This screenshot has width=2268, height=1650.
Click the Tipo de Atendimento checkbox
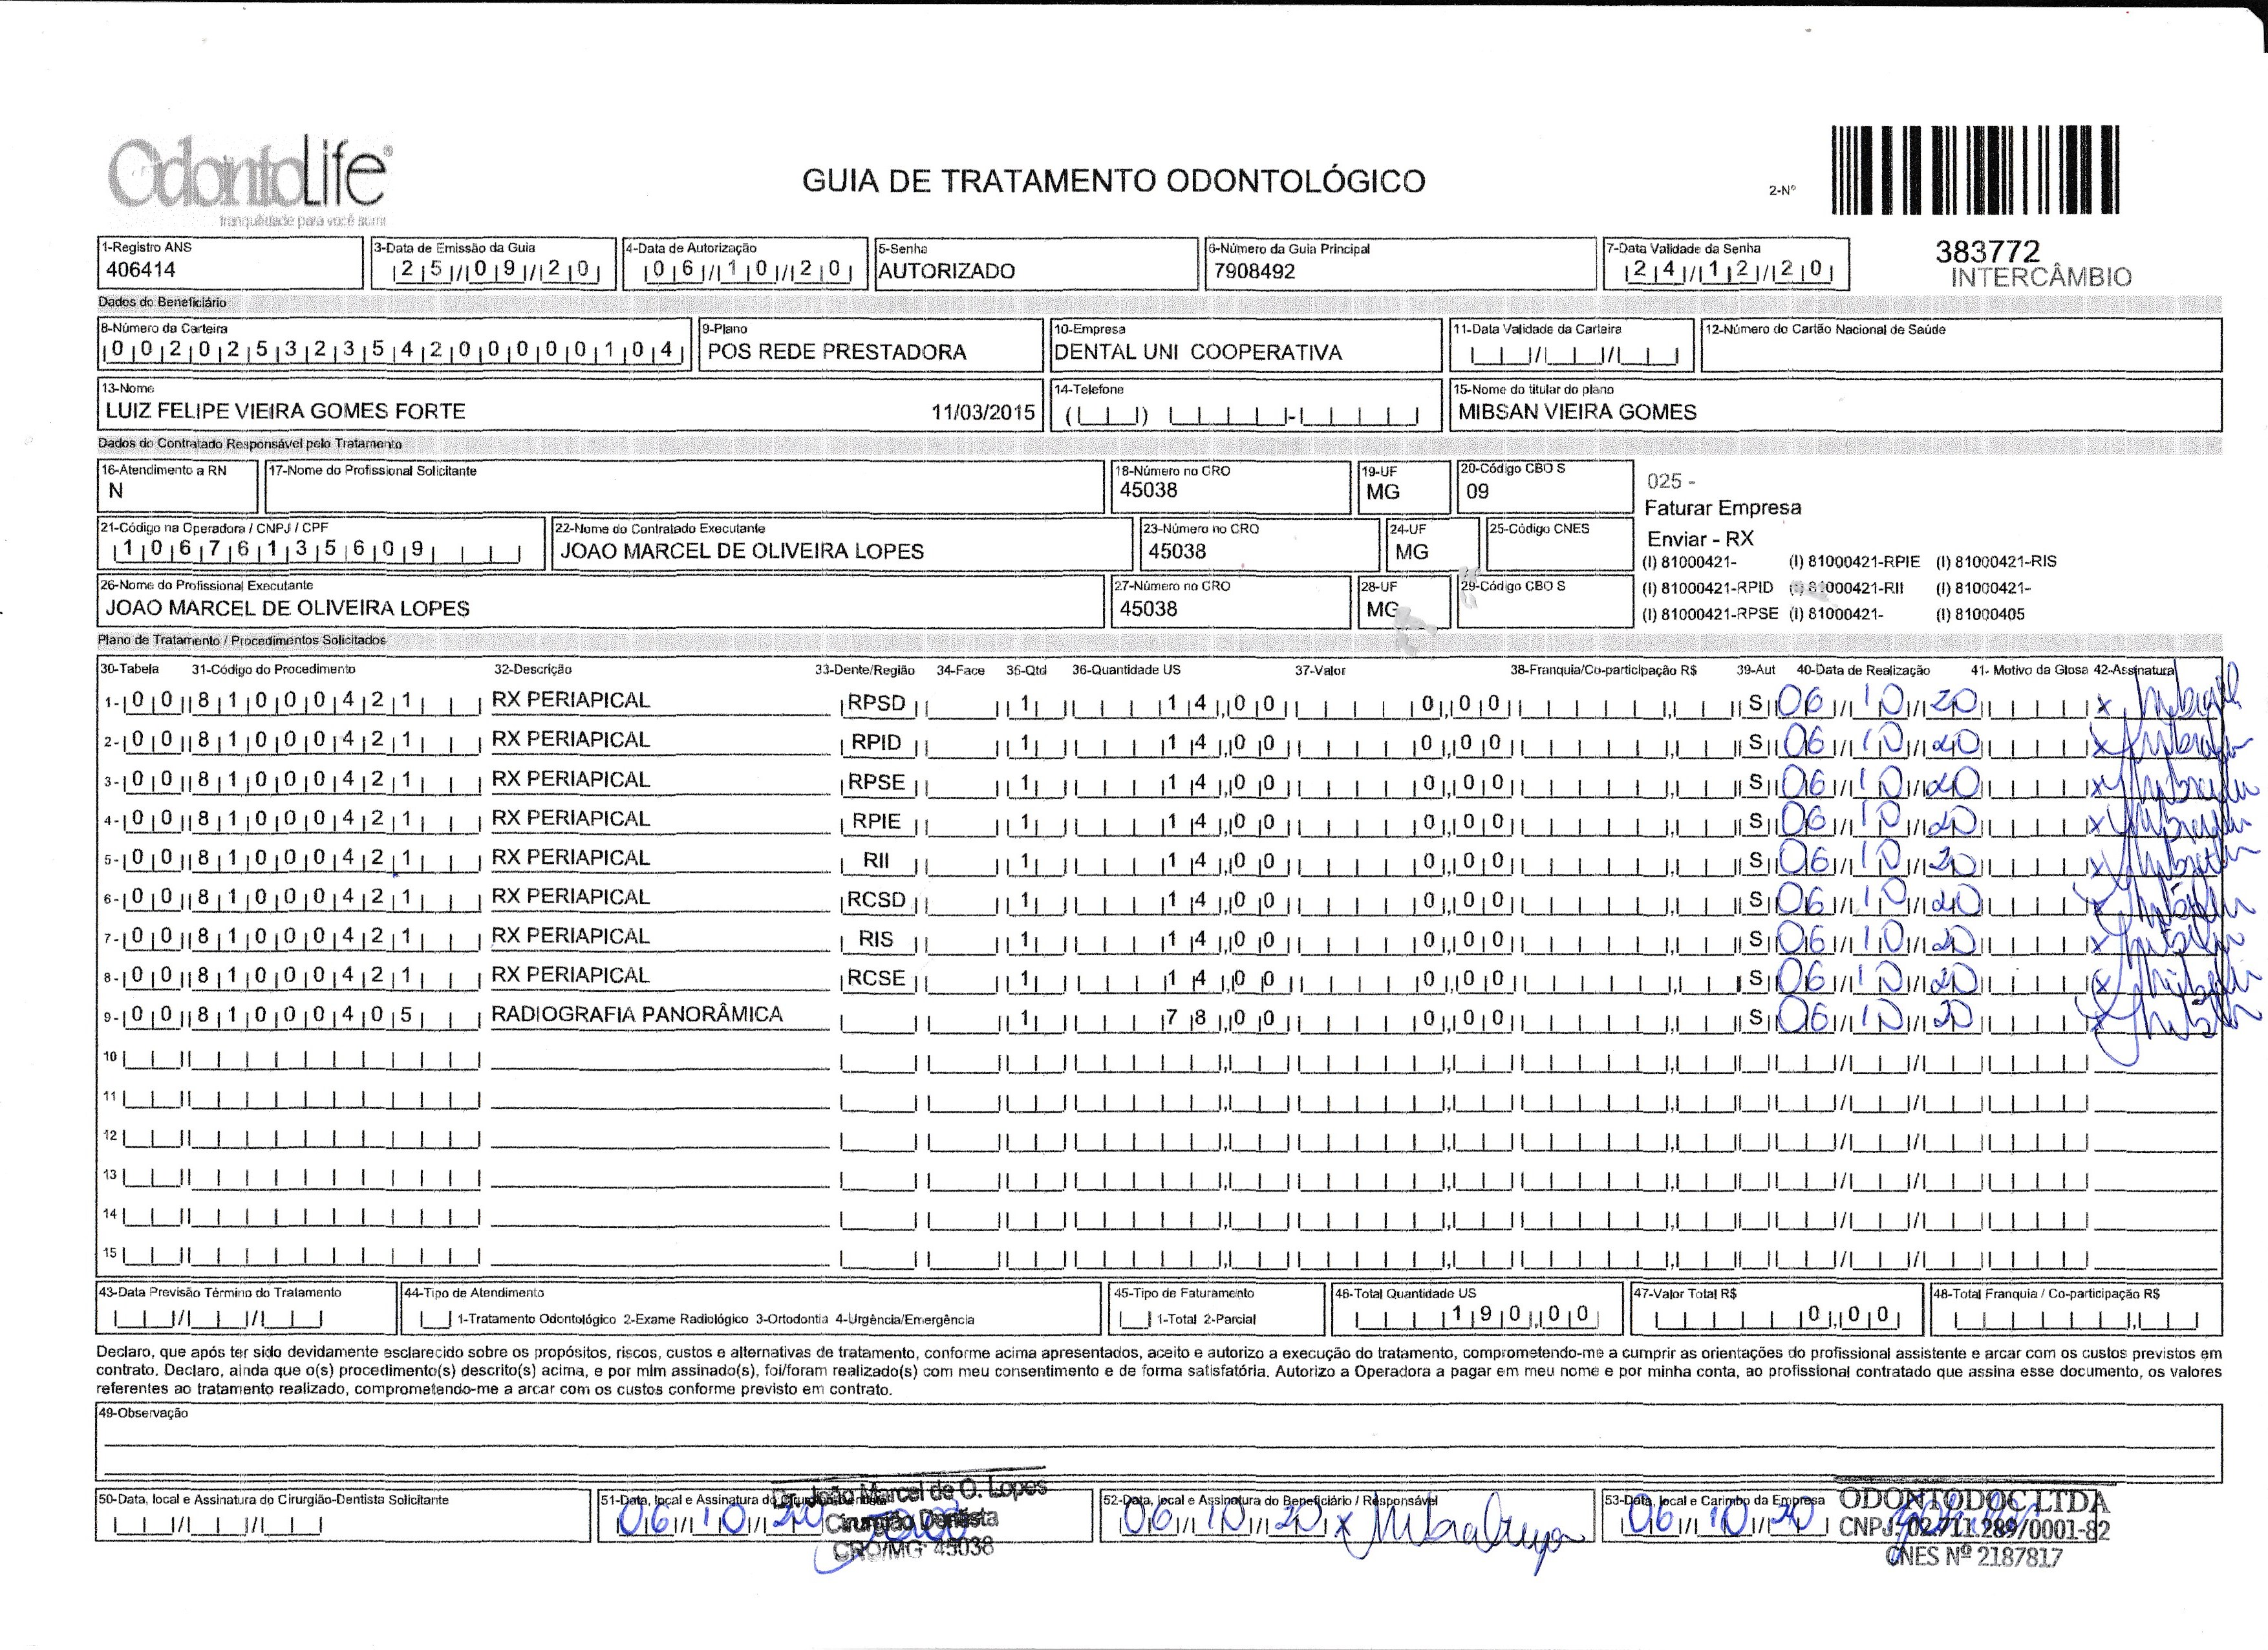coord(437,1319)
